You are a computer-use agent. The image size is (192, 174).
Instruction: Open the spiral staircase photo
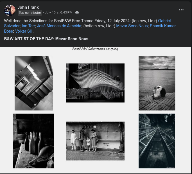coord(33,83)
